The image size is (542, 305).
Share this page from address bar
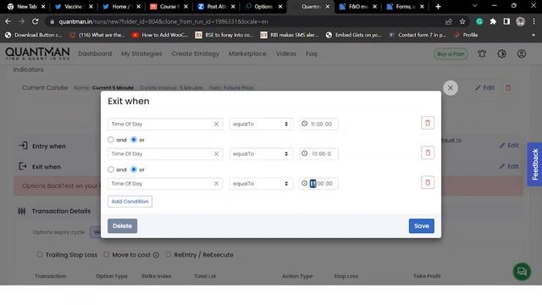pyautogui.click(x=448, y=21)
